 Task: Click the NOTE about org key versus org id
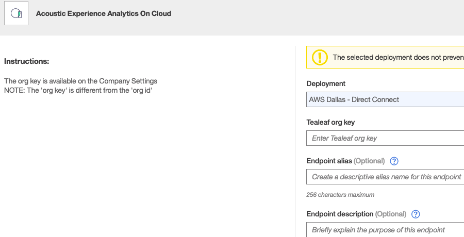pyautogui.click(x=78, y=90)
